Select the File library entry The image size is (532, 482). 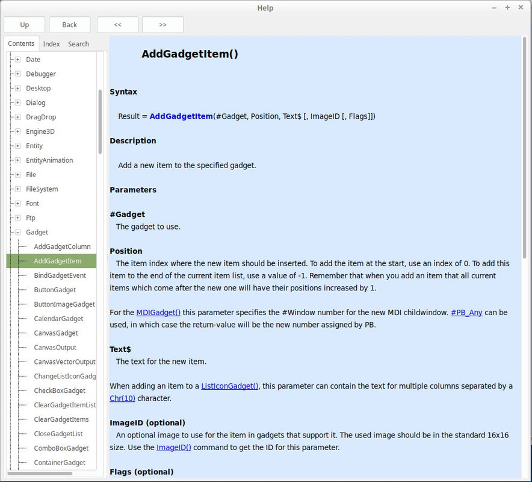pyautogui.click(x=31, y=175)
